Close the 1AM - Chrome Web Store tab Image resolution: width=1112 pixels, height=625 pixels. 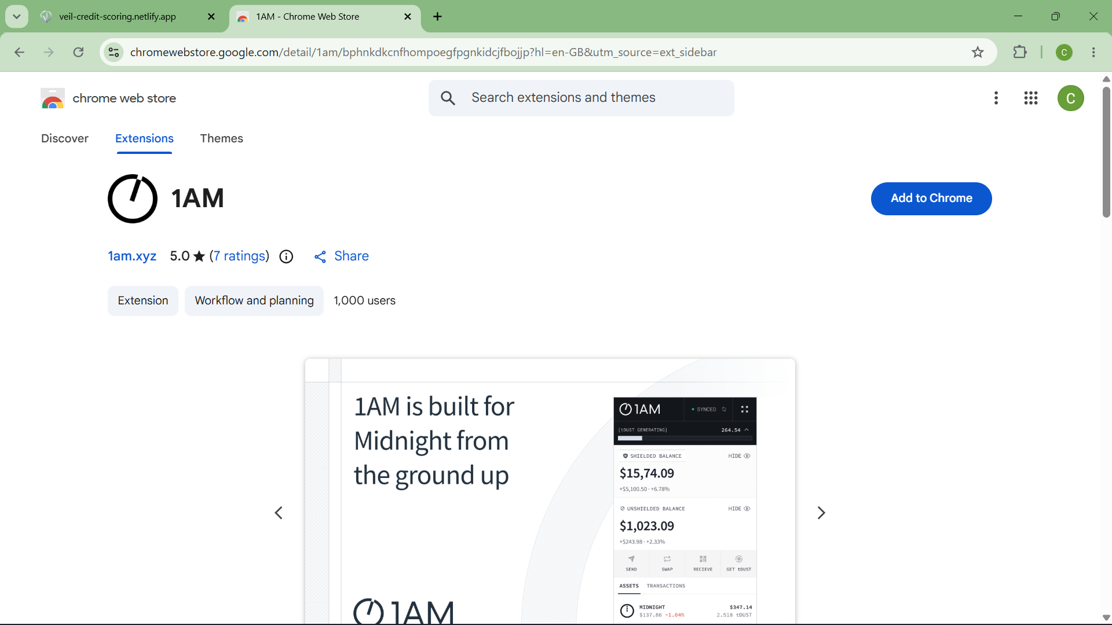click(x=408, y=17)
